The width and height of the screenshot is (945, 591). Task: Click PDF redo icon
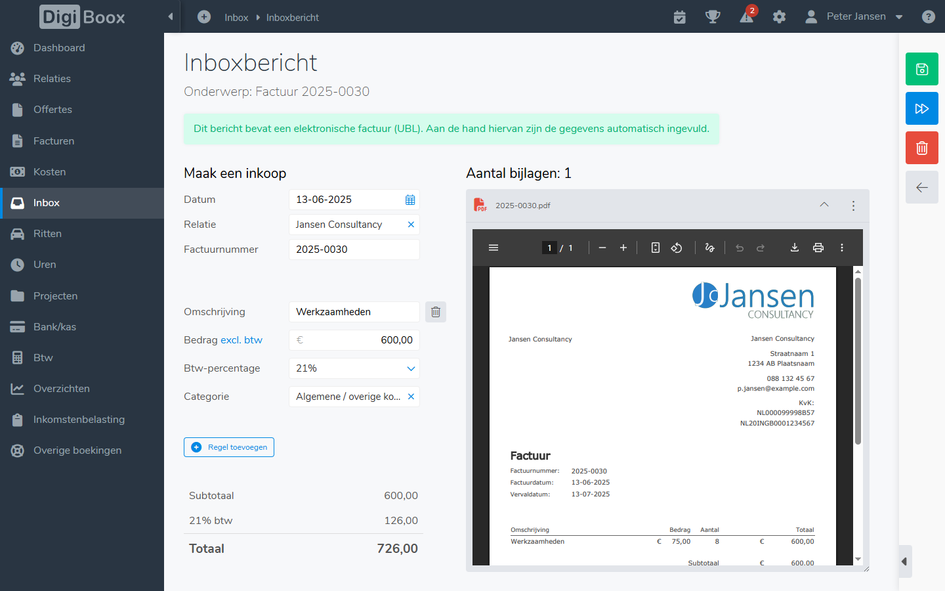(761, 248)
